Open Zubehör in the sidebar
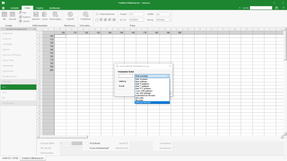Viewport: 287px width, 161px height. 18,49
